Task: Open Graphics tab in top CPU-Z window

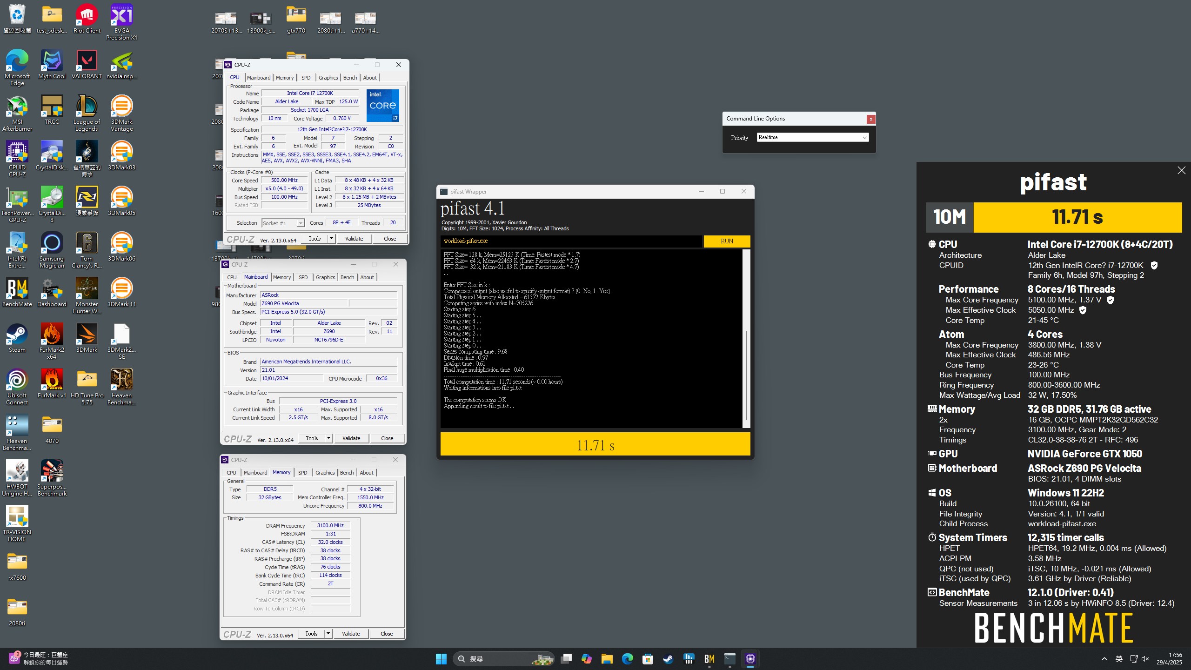Action: [x=328, y=78]
